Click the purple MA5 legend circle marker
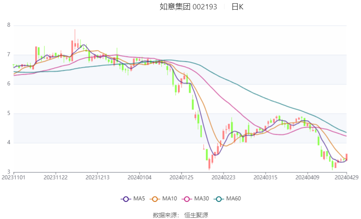 (126, 199)
